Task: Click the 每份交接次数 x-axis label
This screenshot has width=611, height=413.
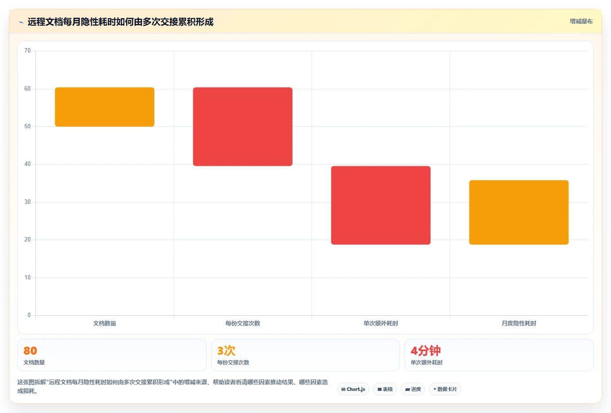Action: coord(242,323)
